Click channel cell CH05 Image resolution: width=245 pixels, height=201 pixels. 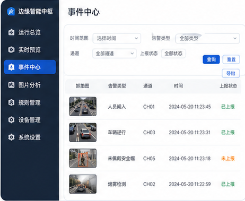149,159
